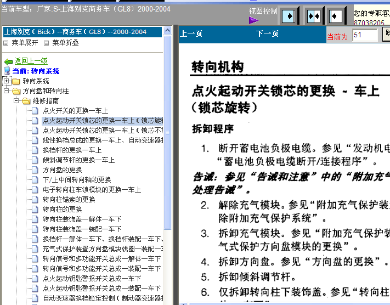Open 下/上中间转向轴的更换 entry
Screen dimensions: 390x305
[x=77, y=179]
